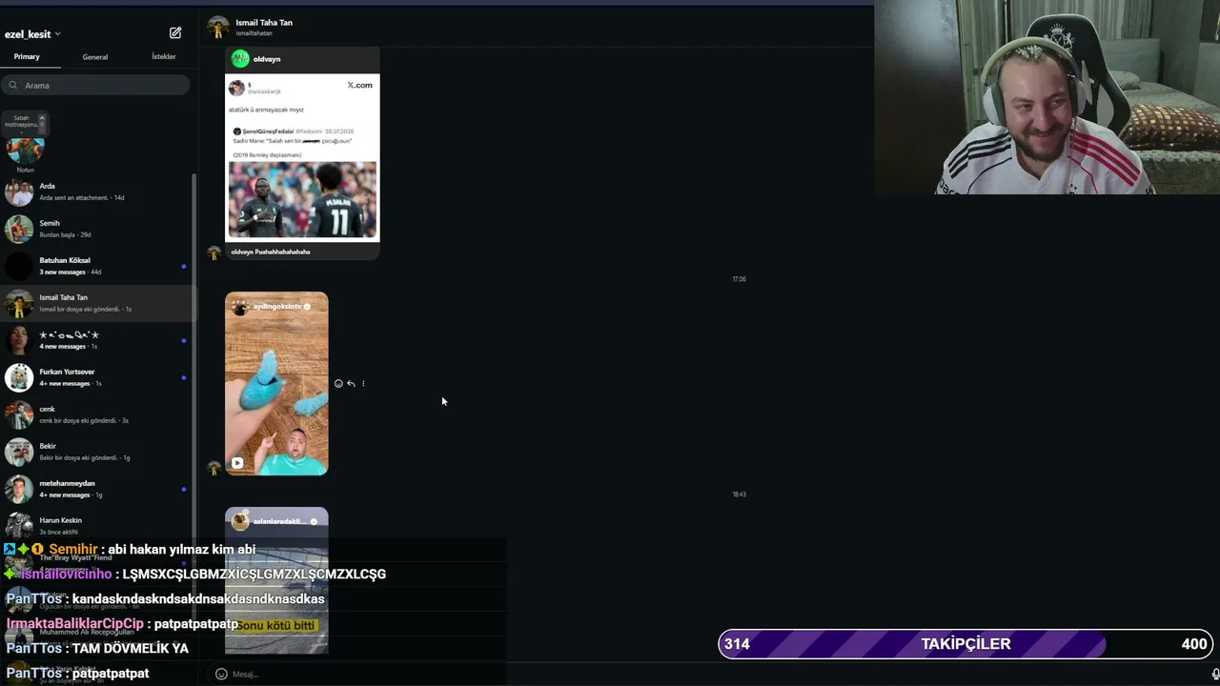Viewport: 1220px width, 686px height.
Task: Switch to the General inbox tab
Action: (x=95, y=57)
